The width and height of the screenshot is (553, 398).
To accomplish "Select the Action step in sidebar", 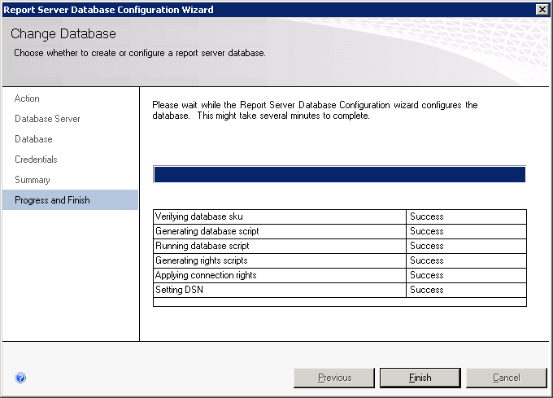I will tap(27, 98).
